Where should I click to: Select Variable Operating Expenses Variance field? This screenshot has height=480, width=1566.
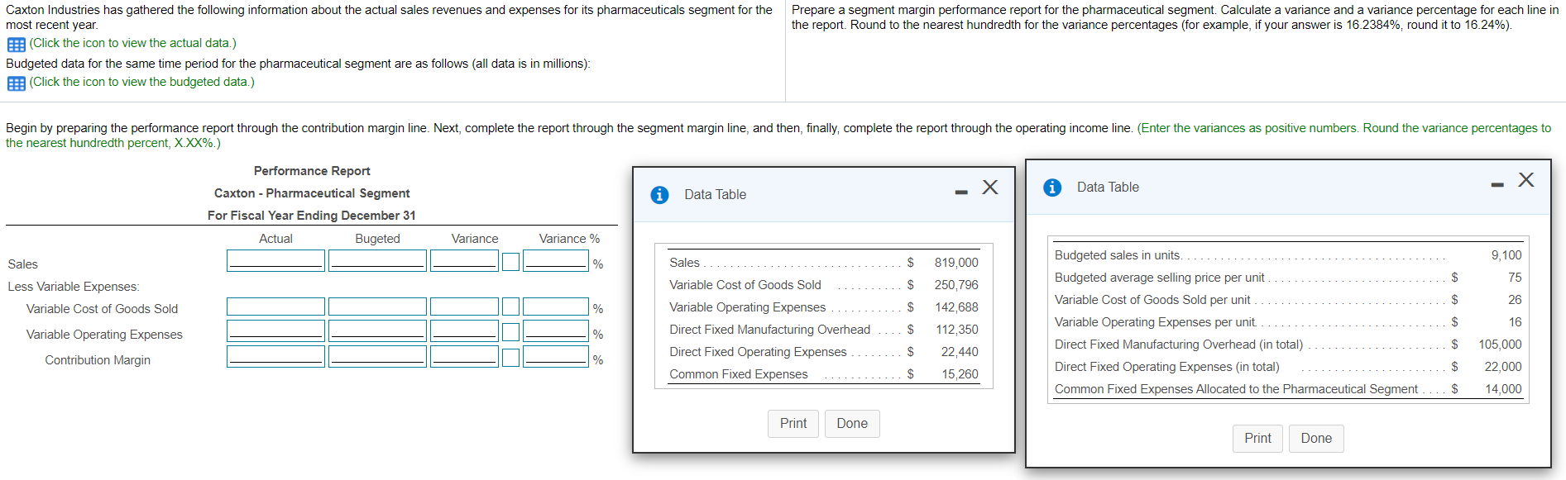pos(464,331)
